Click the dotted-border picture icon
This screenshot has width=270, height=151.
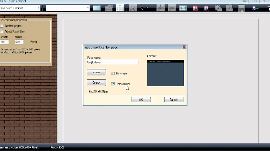(206, 8)
